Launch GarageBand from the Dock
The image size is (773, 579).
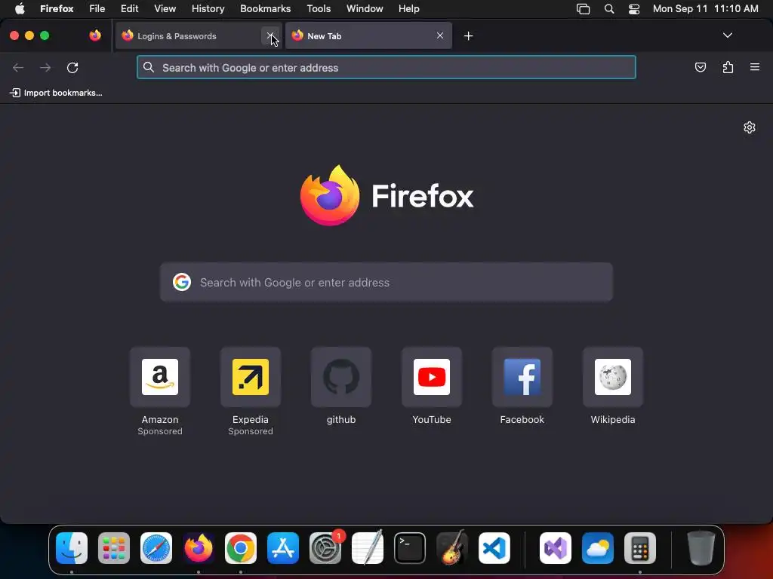tap(452, 548)
